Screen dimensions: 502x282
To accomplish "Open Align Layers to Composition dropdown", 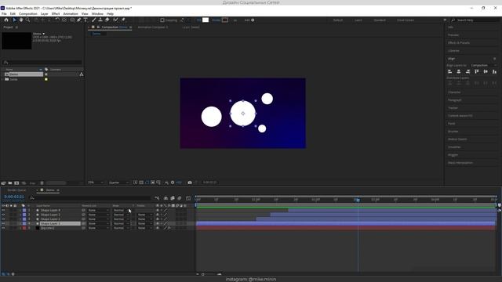I will pos(483,65).
